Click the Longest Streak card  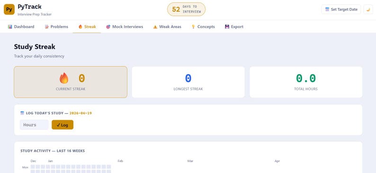point(188,82)
